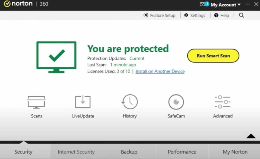Screen dimensions: 260x159
Task: Open Settings text label
Action: point(198,15)
